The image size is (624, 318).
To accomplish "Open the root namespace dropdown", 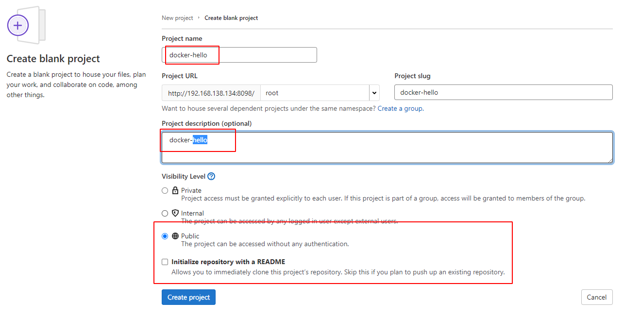I will coord(315,93).
